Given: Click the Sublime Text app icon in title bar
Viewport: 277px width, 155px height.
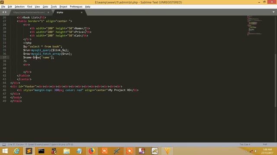Looking at the screenshot, I should pos(2,2).
